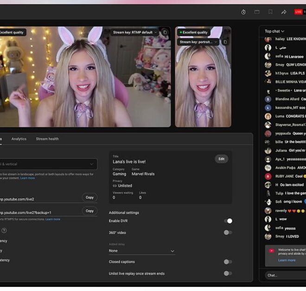Click the 'omg I loove' chat message
The width and height of the screenshot is (306, 291).
[293, 202]
